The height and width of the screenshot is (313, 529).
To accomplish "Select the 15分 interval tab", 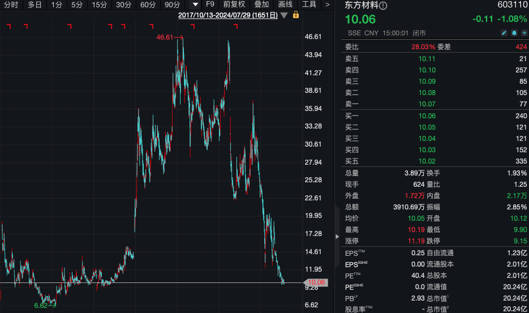I will [x=100, y=5].
